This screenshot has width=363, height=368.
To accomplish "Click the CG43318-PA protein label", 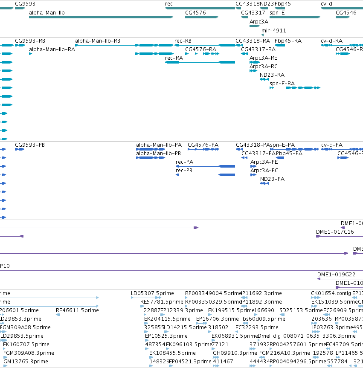I will point(253,145).
